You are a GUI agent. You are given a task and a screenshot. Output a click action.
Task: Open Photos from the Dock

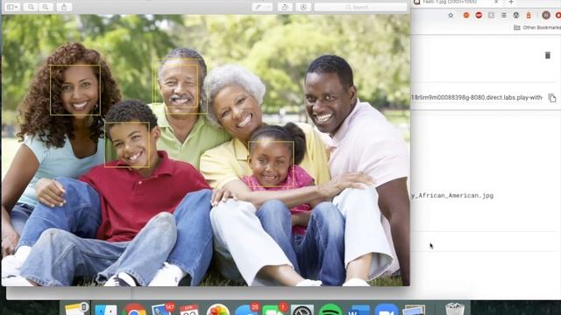(218, 309)
